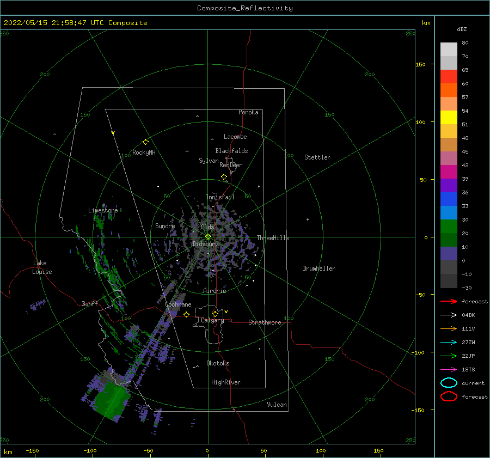The image size is (490, 458).
Task: Click the Ponoka label
Action: pos(248,112)
